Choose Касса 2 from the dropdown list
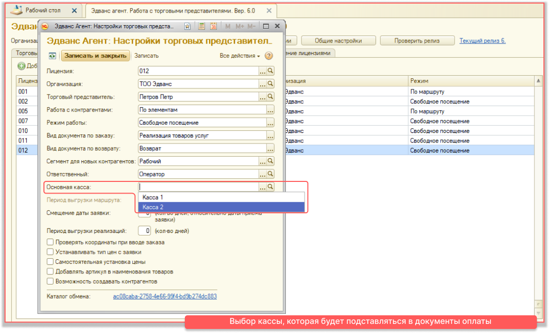The height and width of the screenshot is (333, 549). point(221,207)
